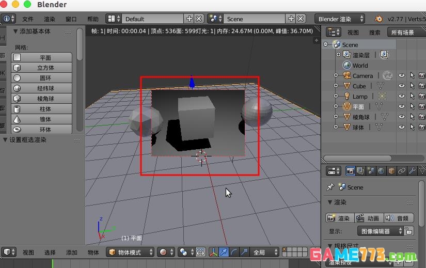
Task: Open the 渲染 (Render) menu in top bar
Action: [50, 19]
